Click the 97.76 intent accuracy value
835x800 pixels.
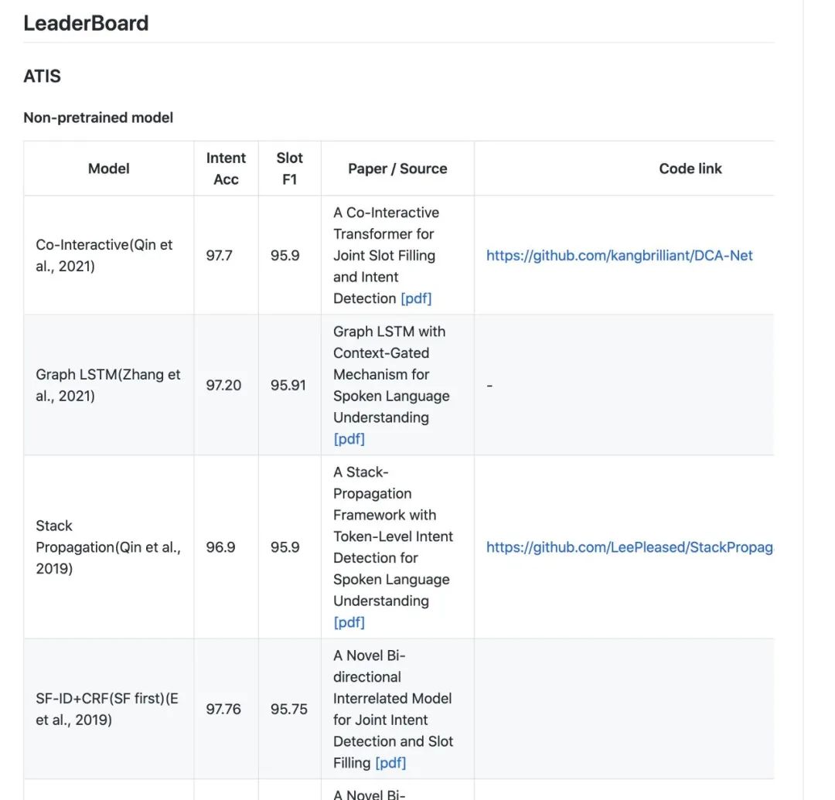[223, 709]
